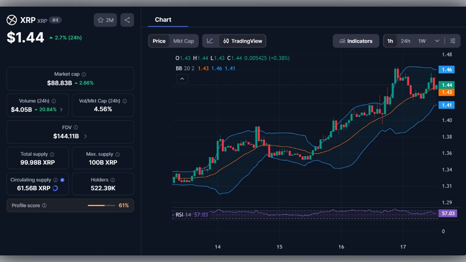Viewport: 466px width, 262px height.
Task: Open the extra timeframes dropdown chevron
Action: pos(436,41)
